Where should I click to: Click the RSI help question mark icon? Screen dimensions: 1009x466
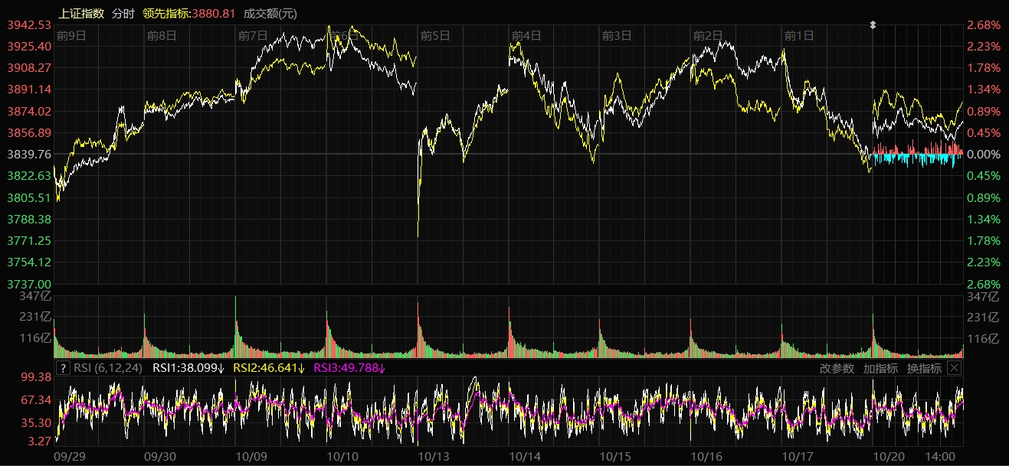pos(64,368)
